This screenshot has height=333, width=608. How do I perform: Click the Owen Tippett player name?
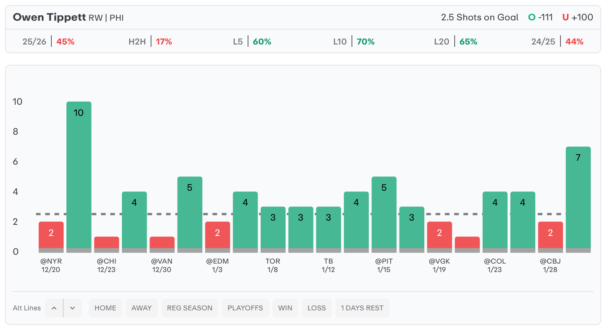[x=49, y=17]
